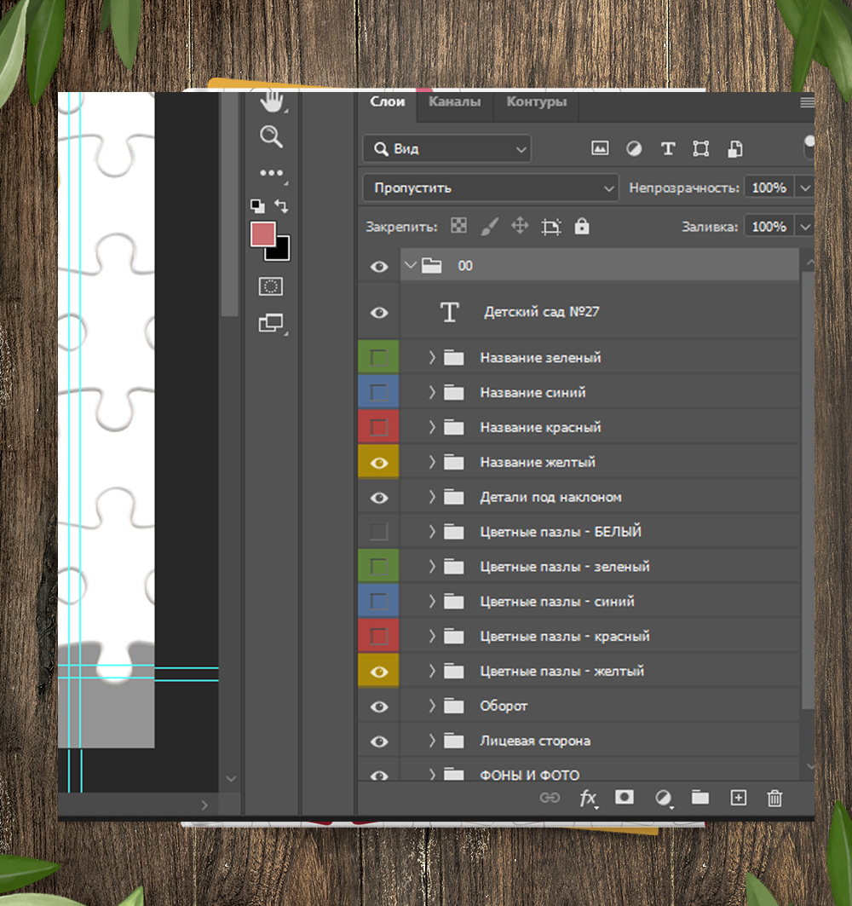The height and width of the screenshot is (906, 852).
Task: Select the Zoom tool
Action: click(271, 136)
